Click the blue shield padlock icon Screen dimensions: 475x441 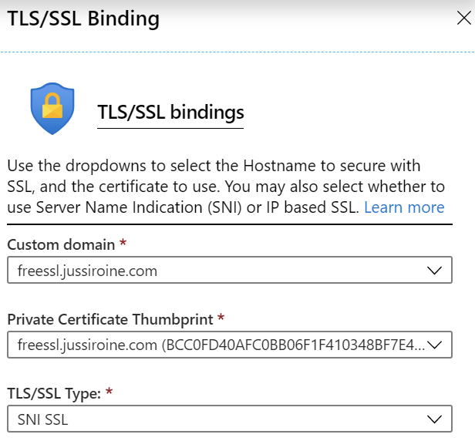tap(52, 109)
